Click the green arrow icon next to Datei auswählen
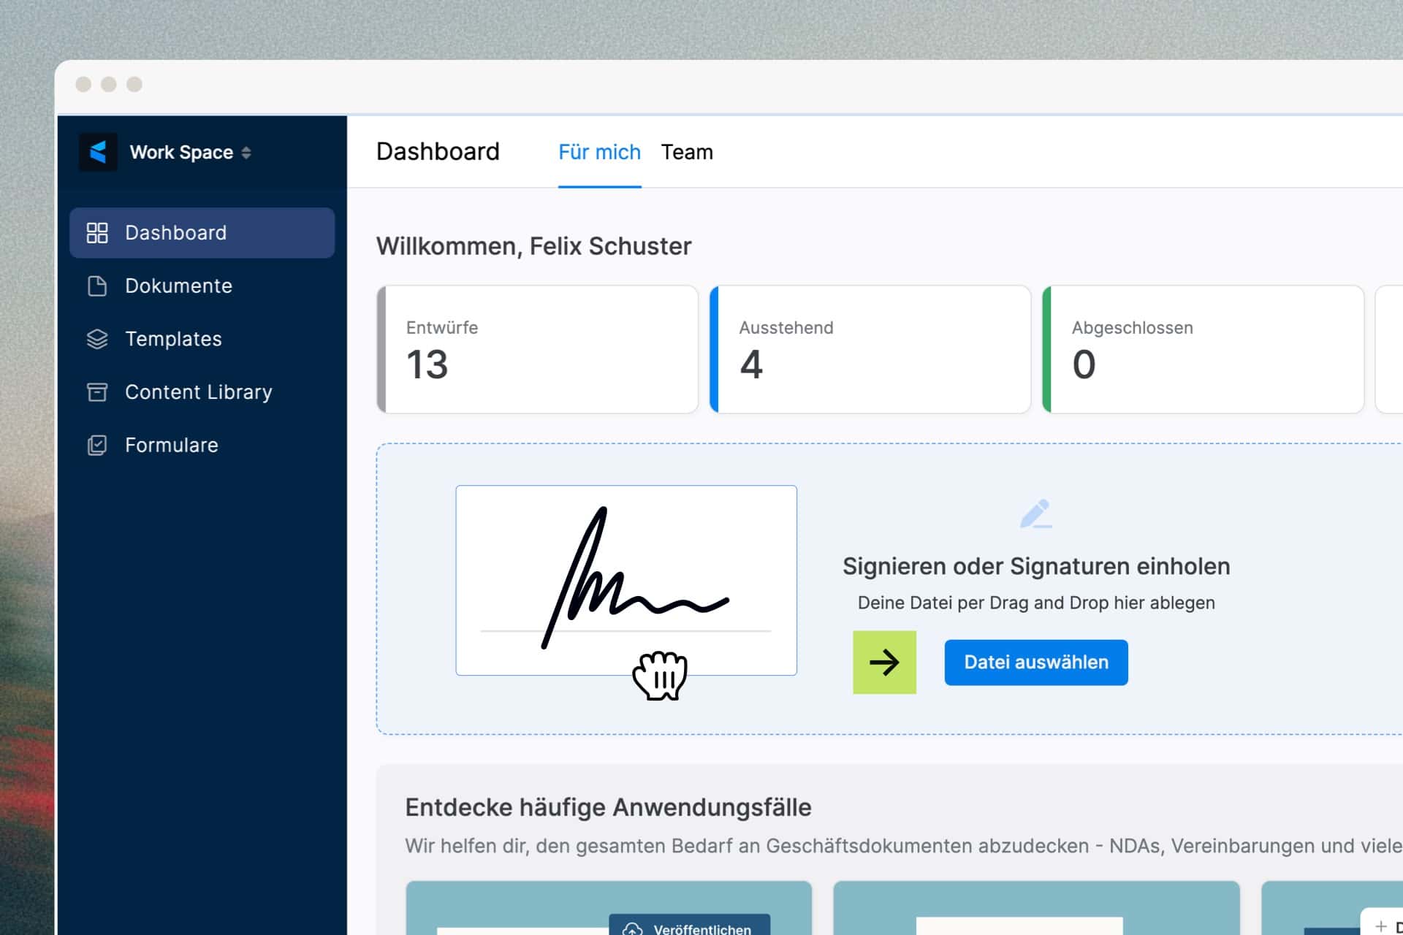Viewport: 1403px width, 935px height. (x=884, y=662)
